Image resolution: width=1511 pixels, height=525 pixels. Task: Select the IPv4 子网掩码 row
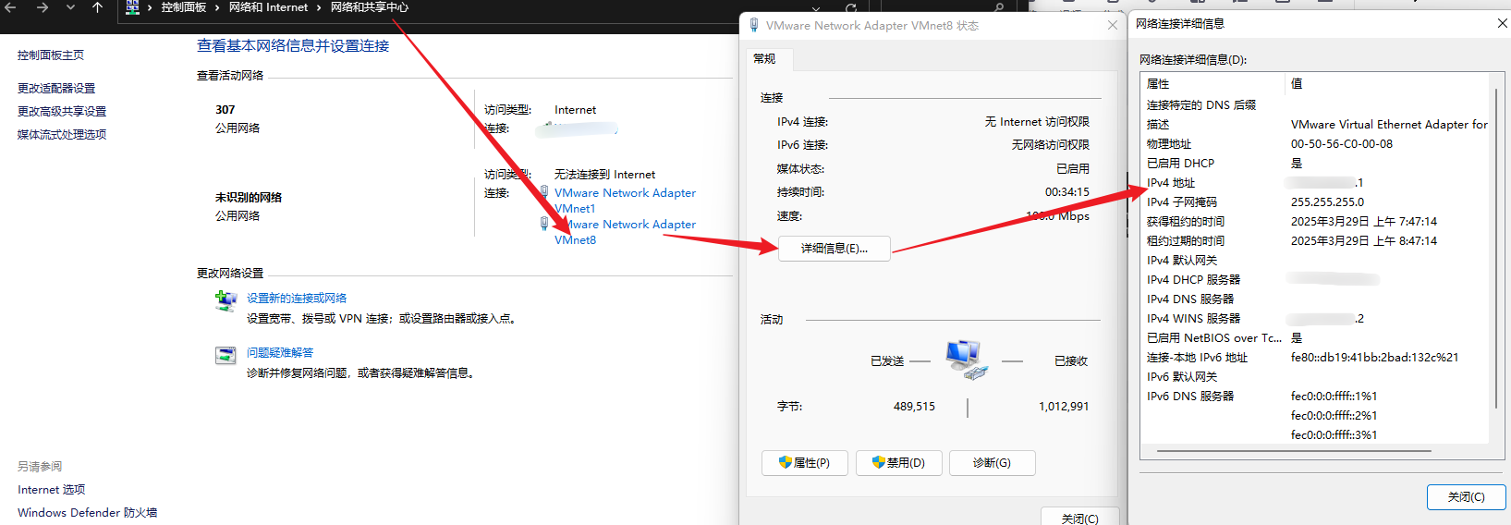pos(1315,202)
